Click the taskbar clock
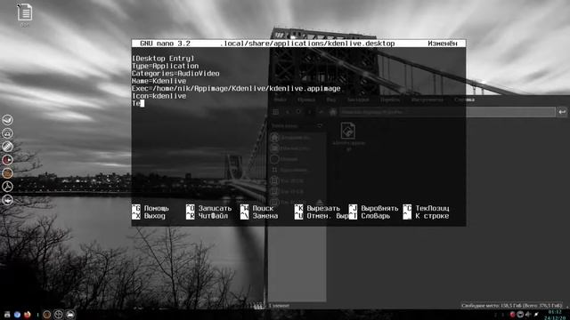 point(555,315)
